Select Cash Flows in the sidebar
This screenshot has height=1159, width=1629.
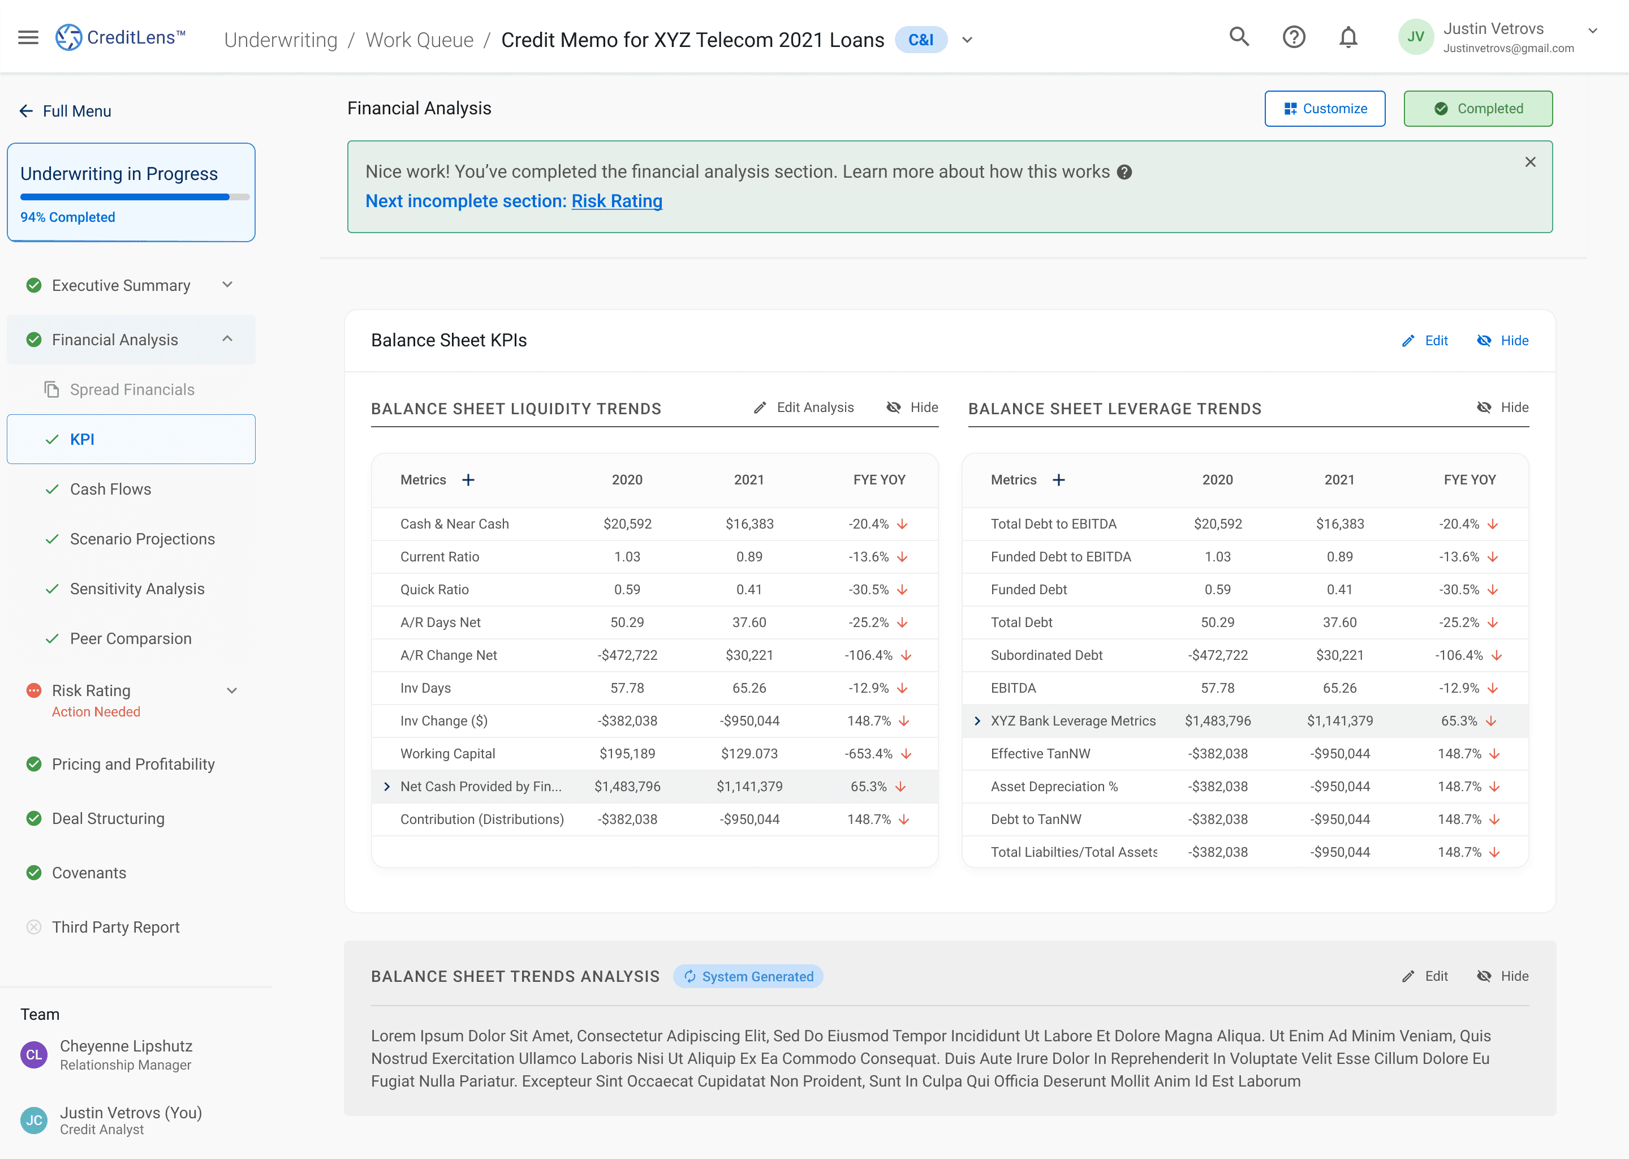110,489
